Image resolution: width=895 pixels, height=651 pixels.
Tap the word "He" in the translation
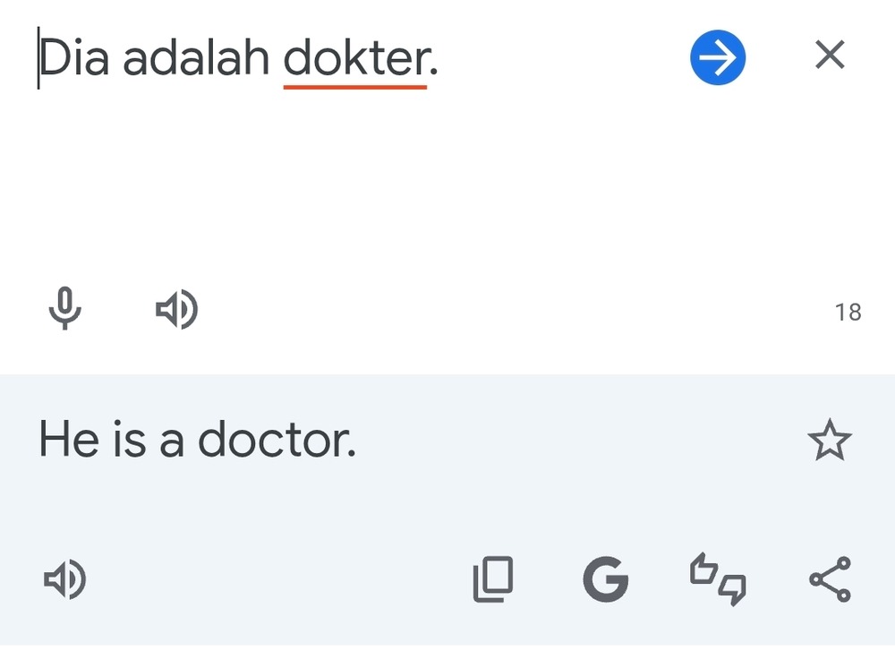point(68,441)
